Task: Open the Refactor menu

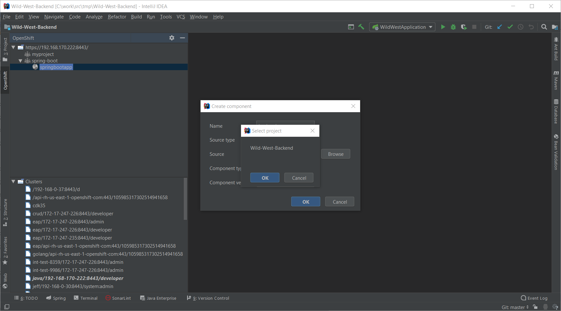Action: pos(117,17)
